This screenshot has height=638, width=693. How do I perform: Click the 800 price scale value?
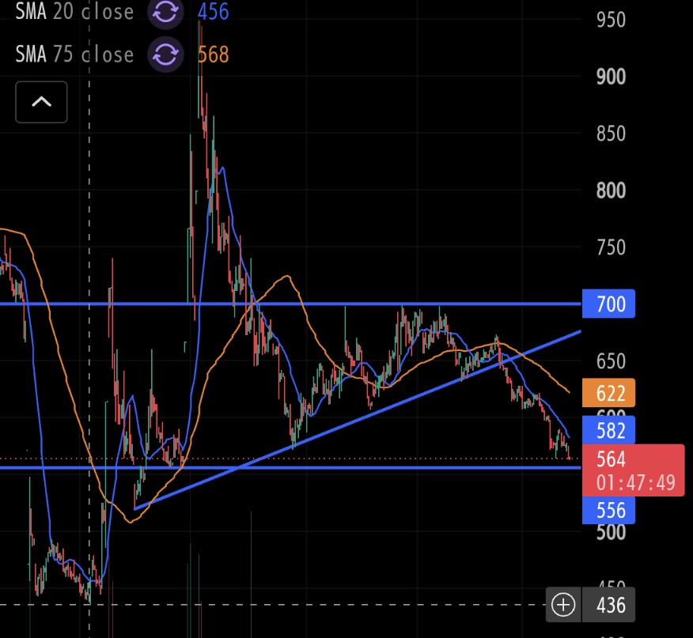[612, 191]
